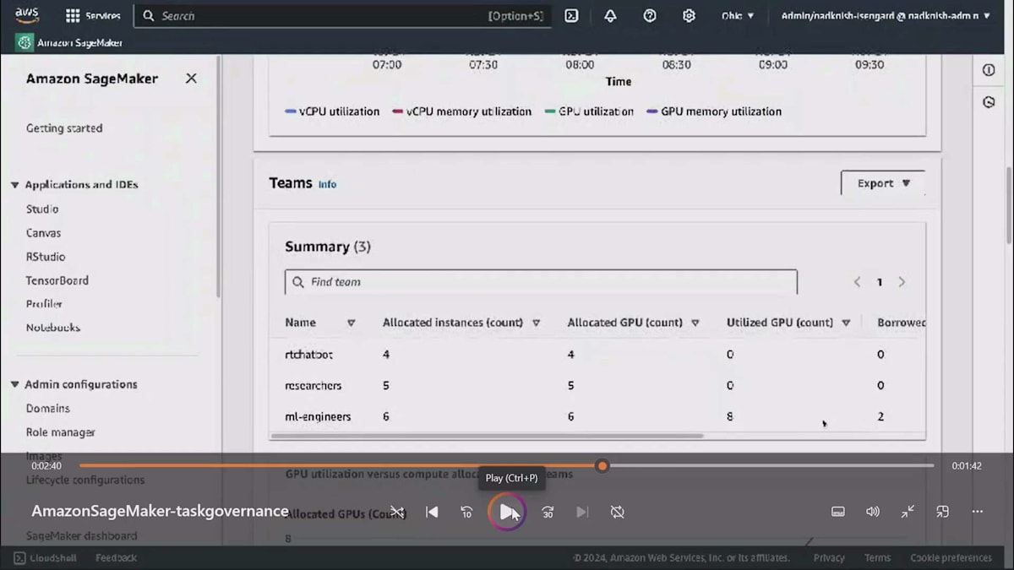
Task: Click the Info link next to Teams
Action: (x=327, y=184)
